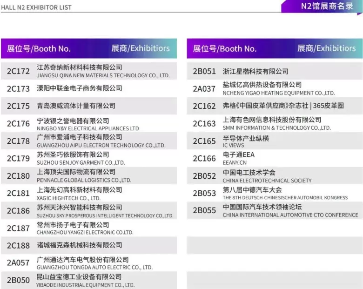
Task: Click booth number 2C176
Action: 18,124
